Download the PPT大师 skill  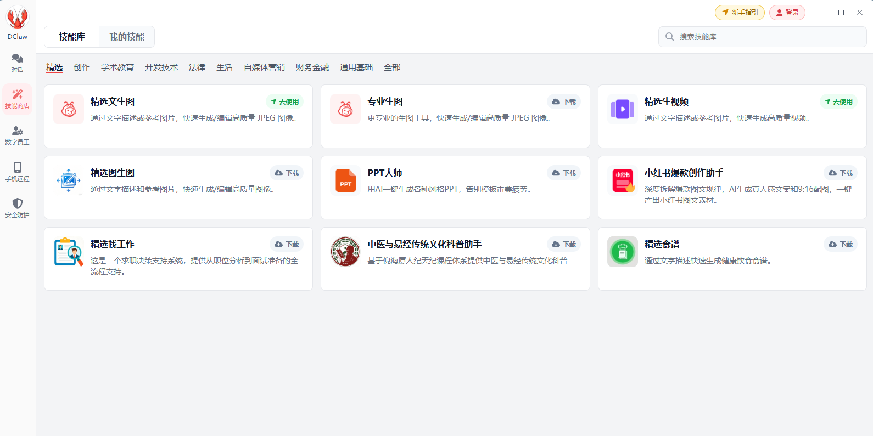click(564, 173)
